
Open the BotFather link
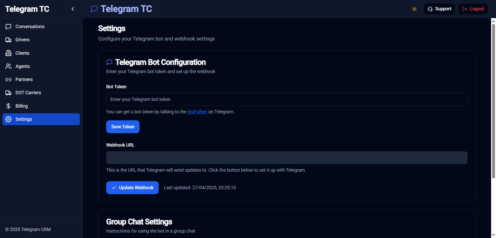coord(197,112)
